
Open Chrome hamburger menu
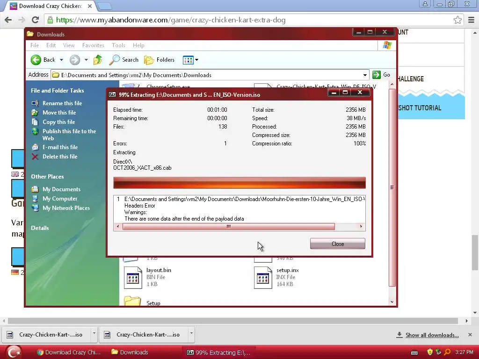[x=472, y=20]
